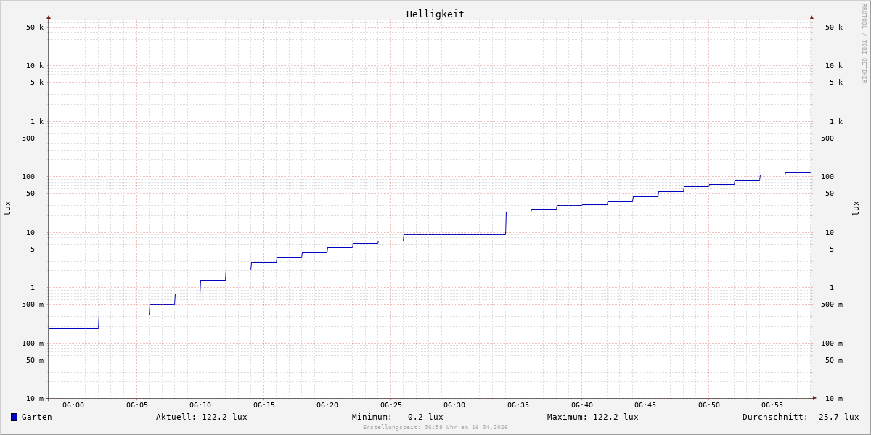Click the RRDTOOL / TOBI OETIKER watermark

pos(864,43)
